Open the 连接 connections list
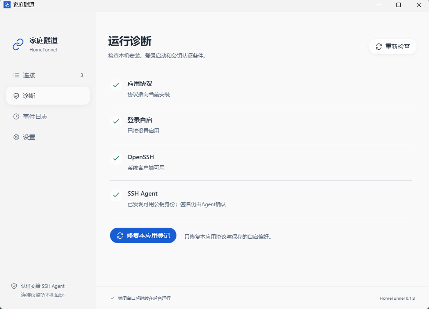Image resolution: width=429 pixels, height=309 pixels. pos(48,75)
